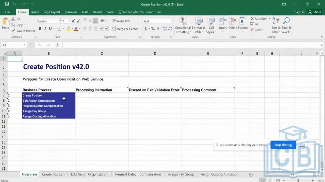This screenshot has width=325, height=182.
Task: Open the Copy dropdown arrow
Action: click(x=25, y=25)
